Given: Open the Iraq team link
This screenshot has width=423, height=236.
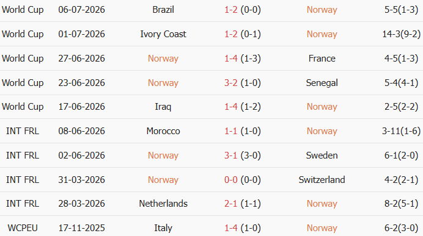Looking at the screenshot, I should point(163,107).
